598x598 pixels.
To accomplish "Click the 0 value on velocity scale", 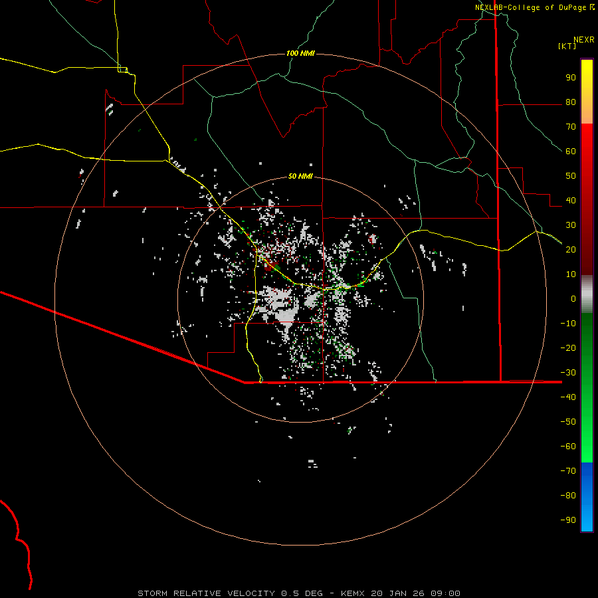I will tap(573, 298).
